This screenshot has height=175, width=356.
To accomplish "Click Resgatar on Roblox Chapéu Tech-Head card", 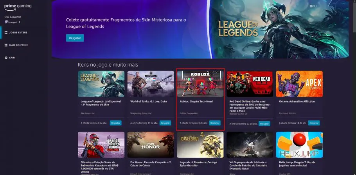I will (214, 123).
